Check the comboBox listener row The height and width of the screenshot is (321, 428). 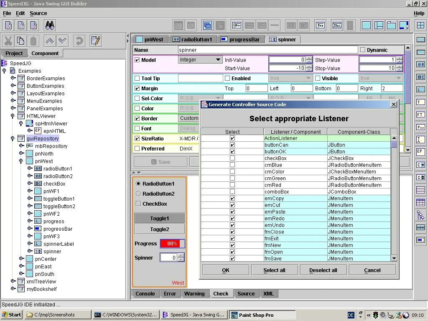(232, 191)
